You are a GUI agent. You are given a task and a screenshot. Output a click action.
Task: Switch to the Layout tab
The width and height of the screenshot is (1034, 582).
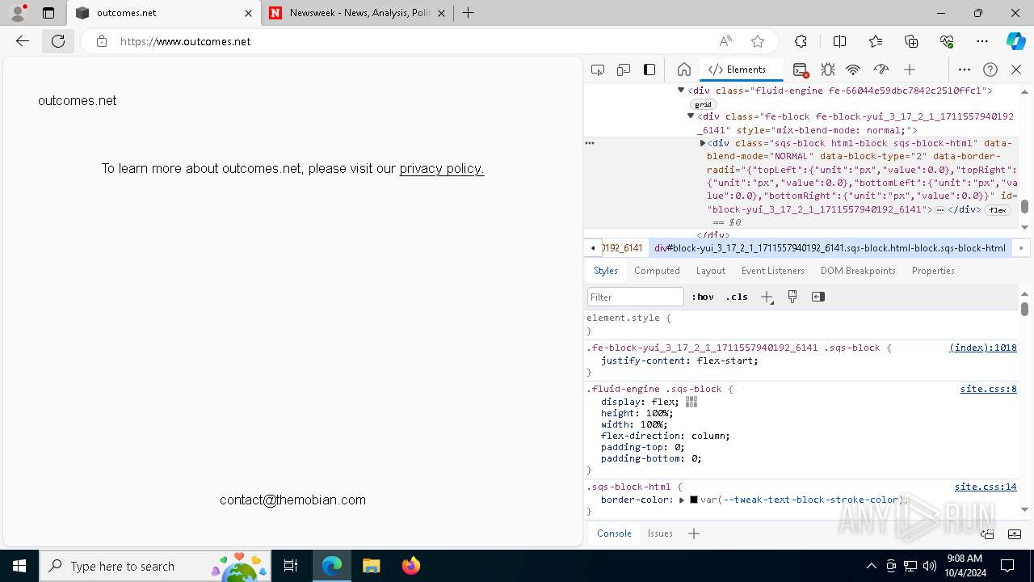(x=711, y=271)
